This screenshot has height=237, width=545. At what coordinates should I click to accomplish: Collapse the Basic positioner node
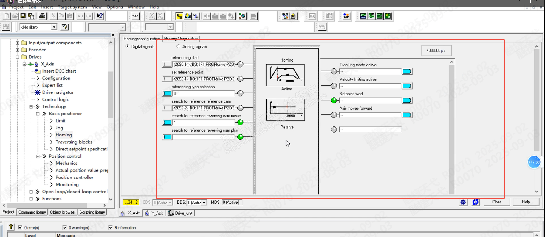click(x=38, y=114)
